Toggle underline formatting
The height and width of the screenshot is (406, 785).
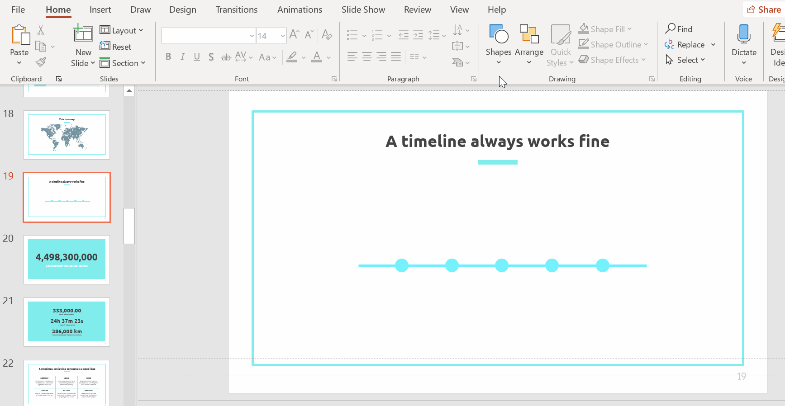pyautogui.click(x=197, y=57)
